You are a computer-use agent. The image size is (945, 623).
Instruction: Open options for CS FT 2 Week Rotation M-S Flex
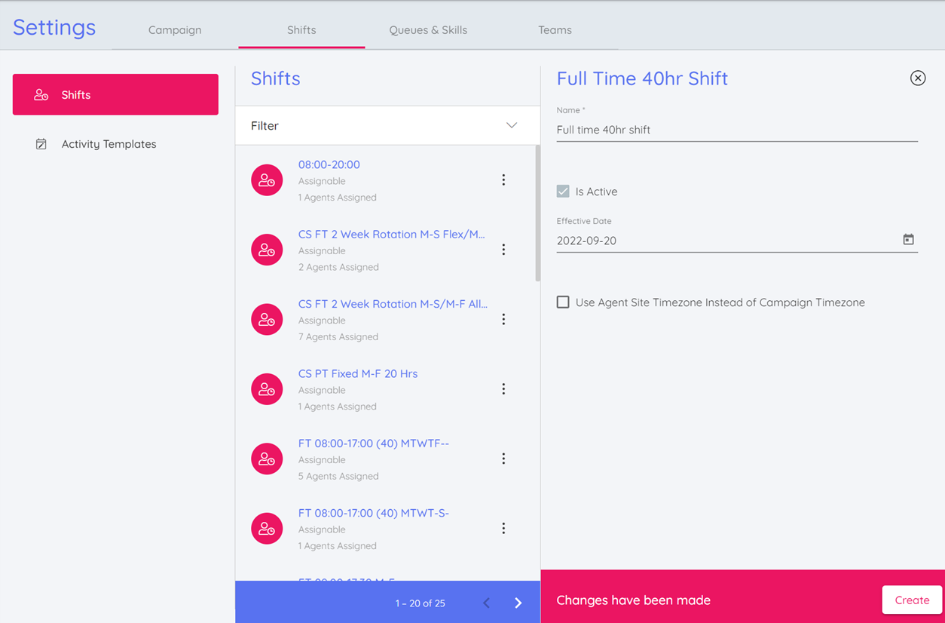pos(503,250)
